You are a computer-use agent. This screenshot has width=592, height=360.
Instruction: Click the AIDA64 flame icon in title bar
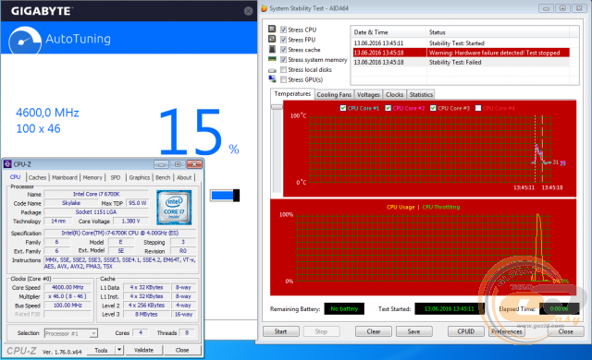[x=265, y=8]
